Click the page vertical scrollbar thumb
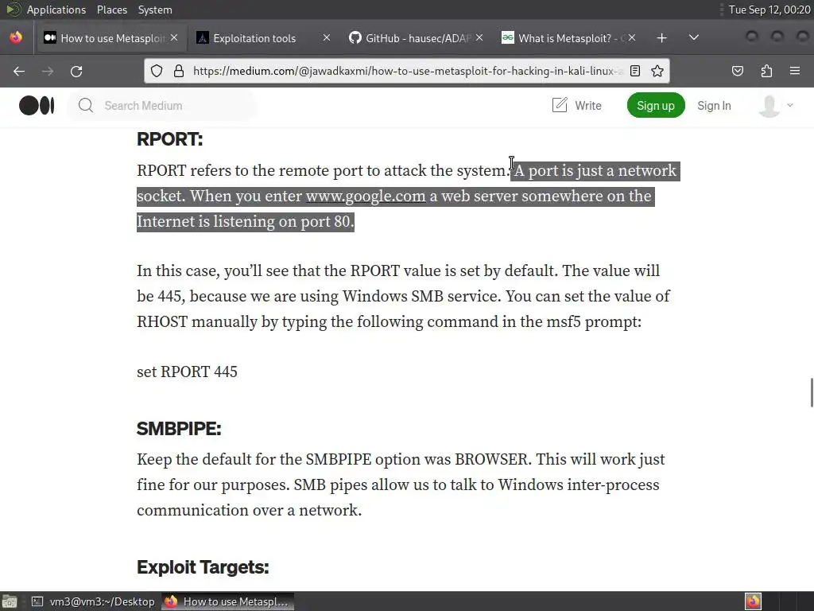814x611 pixels. 812,393
